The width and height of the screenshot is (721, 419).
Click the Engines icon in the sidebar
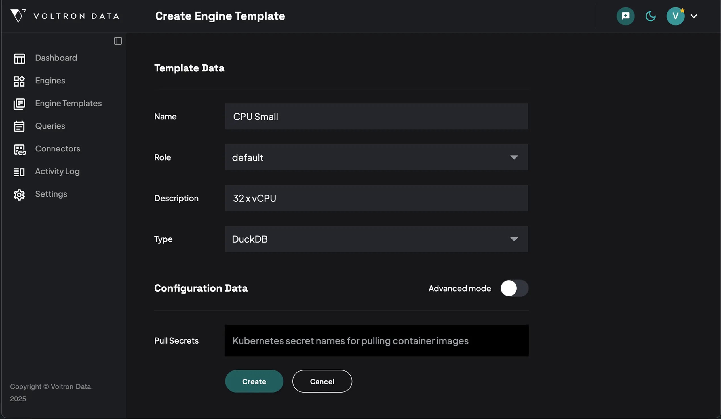click(x=20, y=81)
